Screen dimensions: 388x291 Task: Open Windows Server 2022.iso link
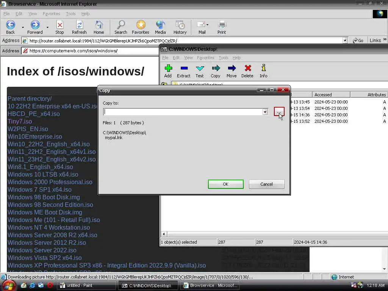[42, 250]
